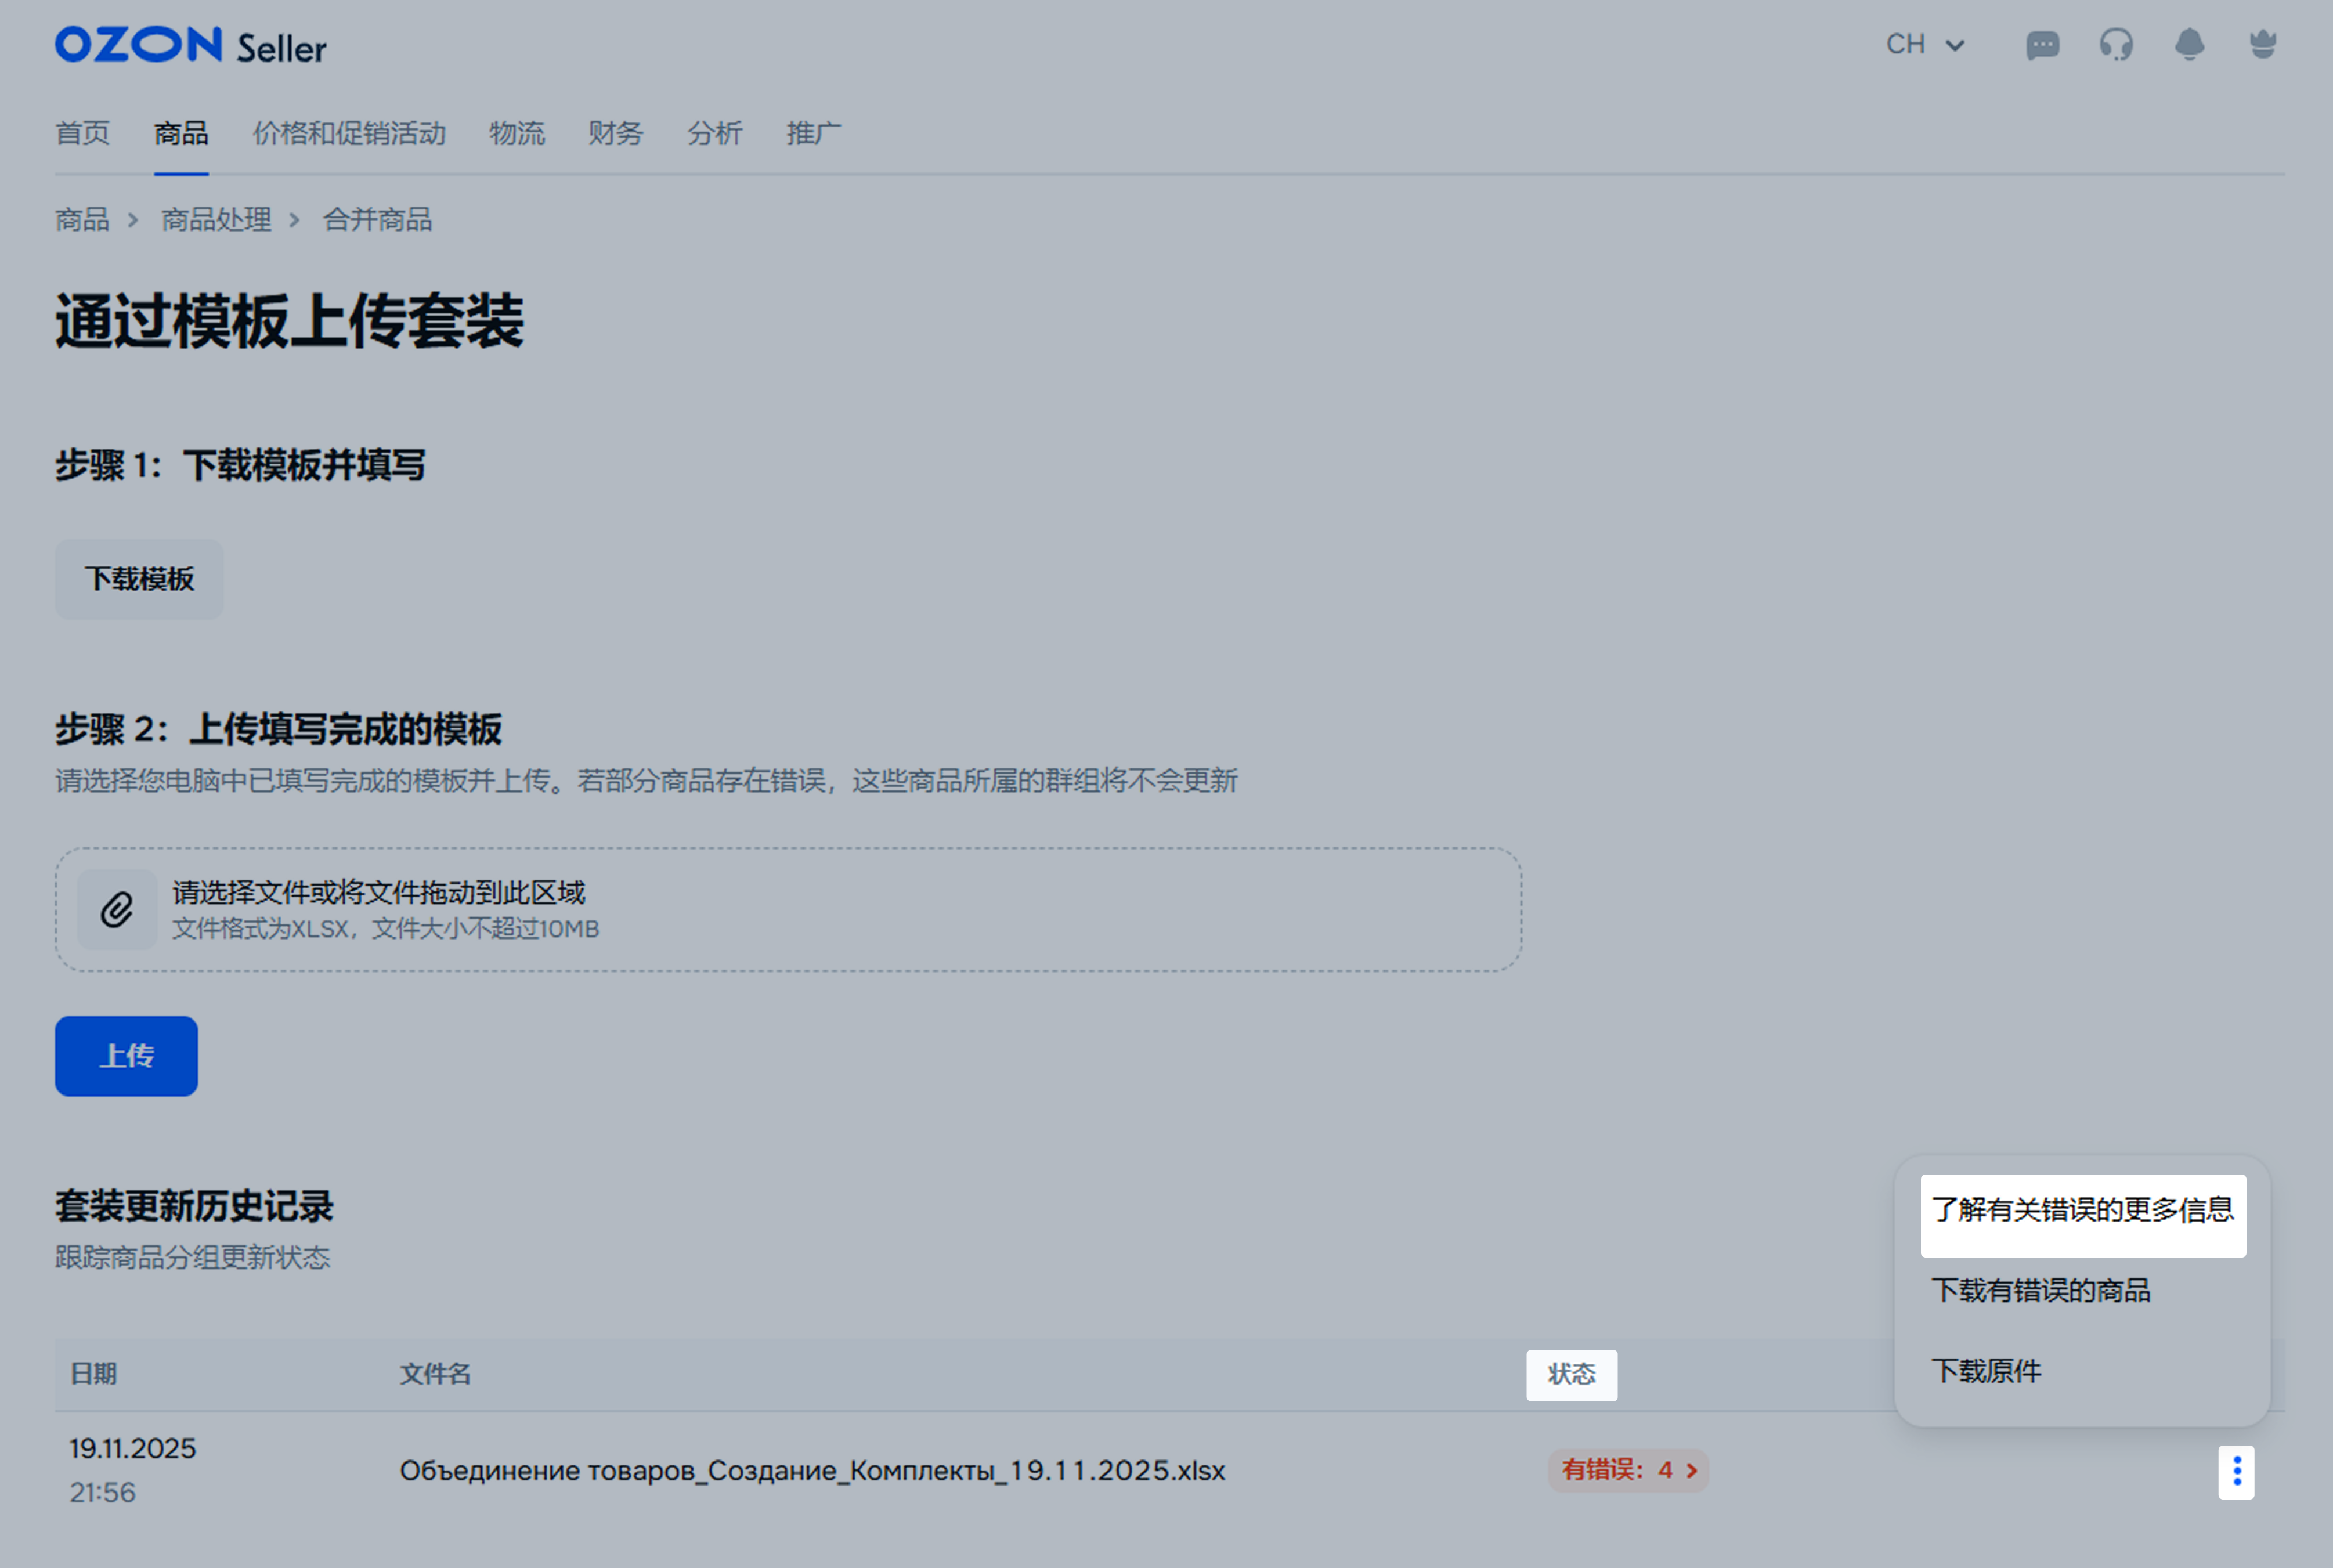Switch to the 价格和促销活动 tab
2333x1568 pixels.
(x=349, y=133)
